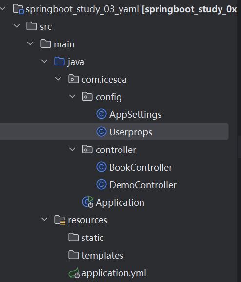This screenshot has width=241, height=282.
Task: Open the BookController class name
Action: coord(141,168)
